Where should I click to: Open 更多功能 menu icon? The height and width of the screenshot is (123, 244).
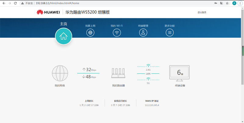pos(170,32)
